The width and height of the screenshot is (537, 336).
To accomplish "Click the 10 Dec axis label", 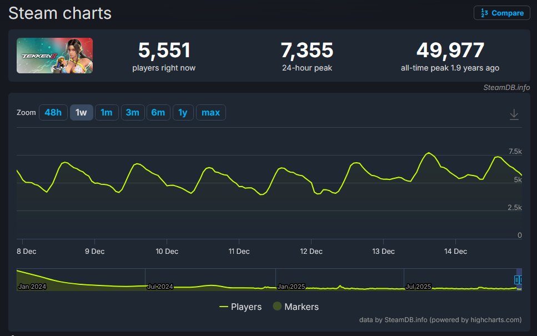I will (x=167, y=252).
